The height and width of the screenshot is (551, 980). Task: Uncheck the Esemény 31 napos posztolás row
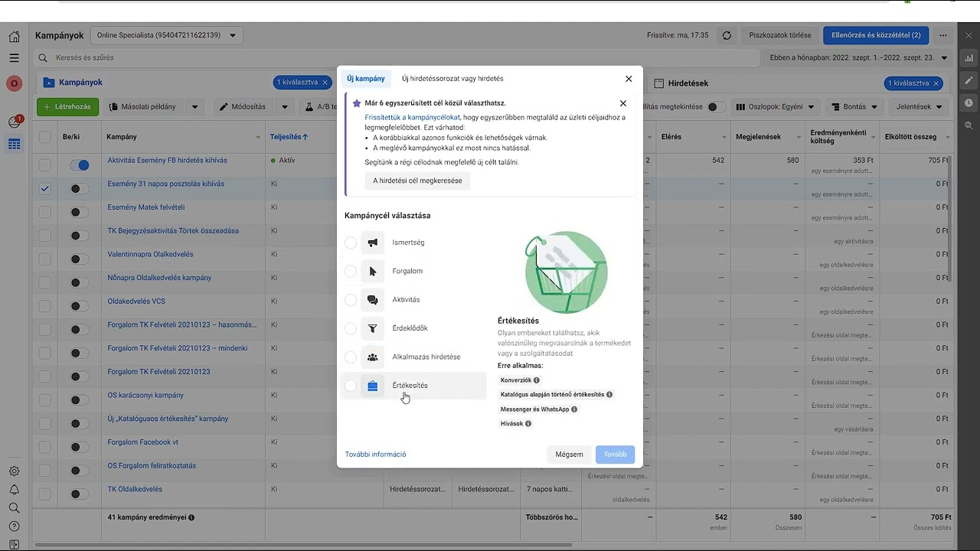coord(44,188)
